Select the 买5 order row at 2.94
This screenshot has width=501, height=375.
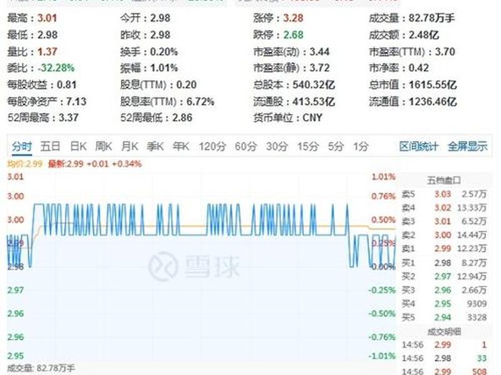(444, 317)
